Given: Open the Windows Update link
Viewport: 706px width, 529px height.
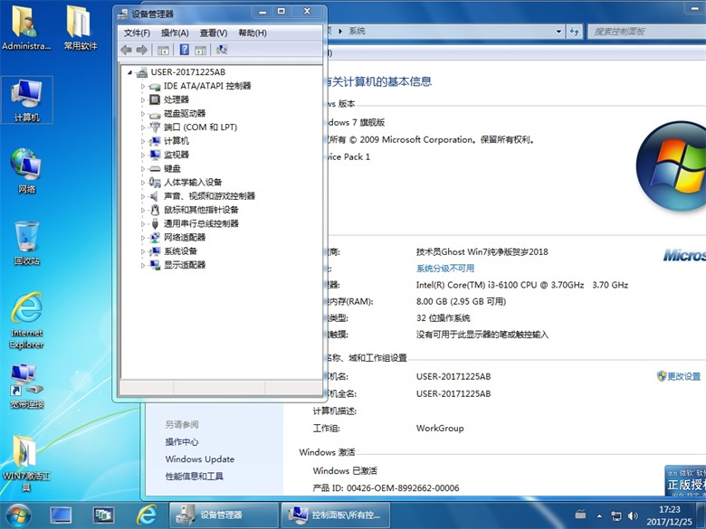Looking at the screenshot, I should [199, 459].
